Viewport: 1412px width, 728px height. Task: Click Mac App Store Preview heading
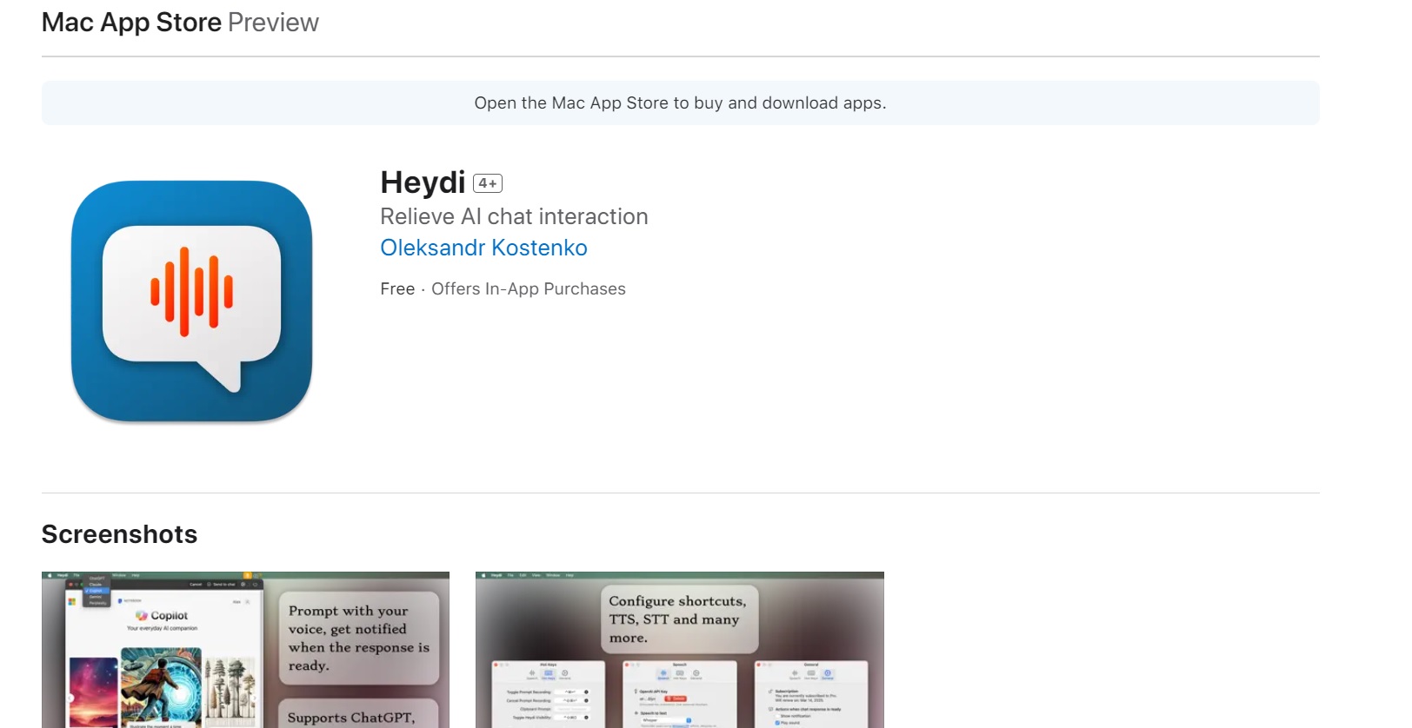click(x=180, y=23)
